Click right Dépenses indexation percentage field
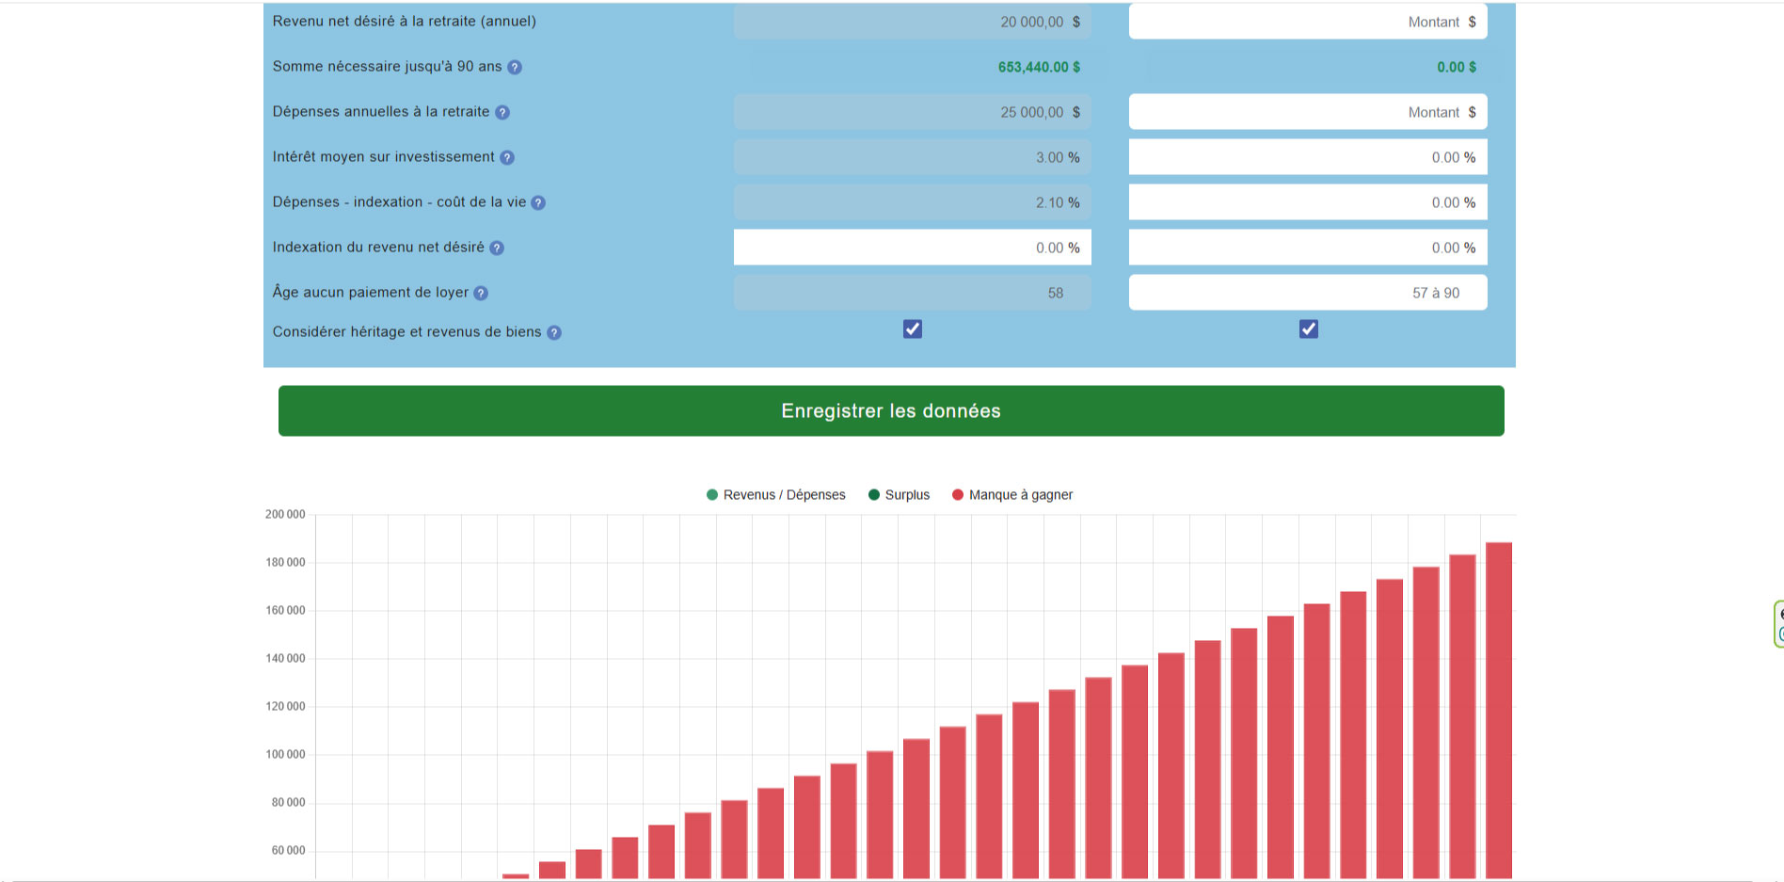 pyautogui.click(x=1307, y=202)
